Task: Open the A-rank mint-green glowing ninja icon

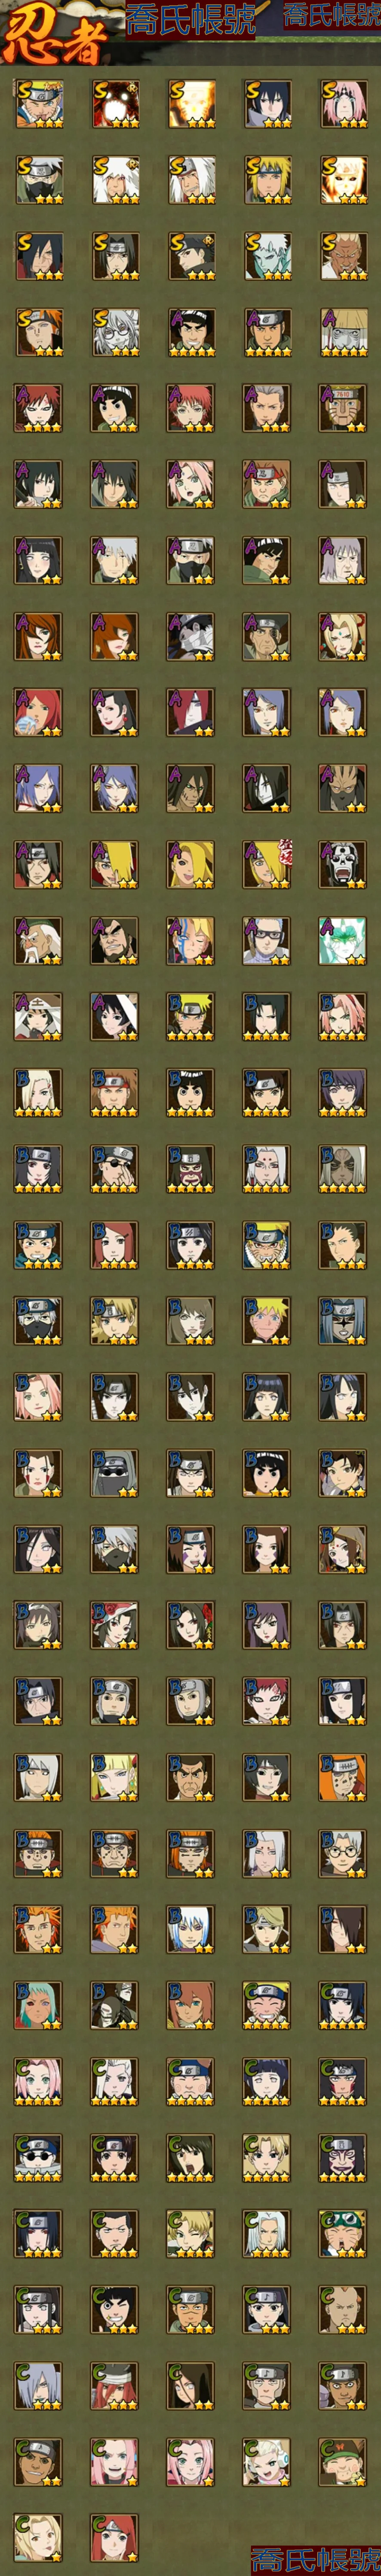Action: (343, 940)
